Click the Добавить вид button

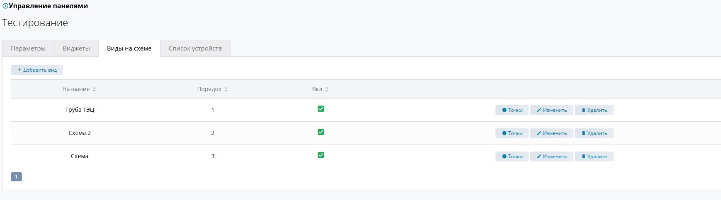pyautogui.click(x=37, y=70)
